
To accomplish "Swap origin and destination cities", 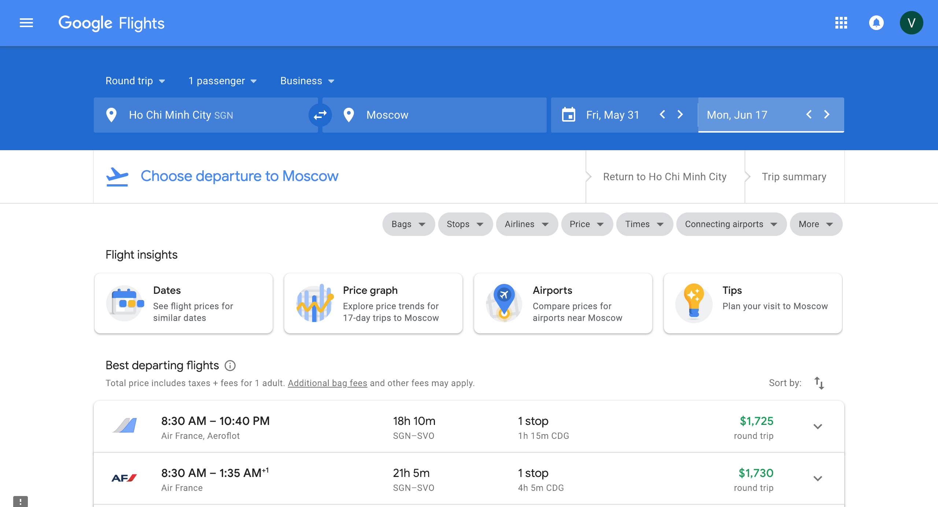I will 320,115.
